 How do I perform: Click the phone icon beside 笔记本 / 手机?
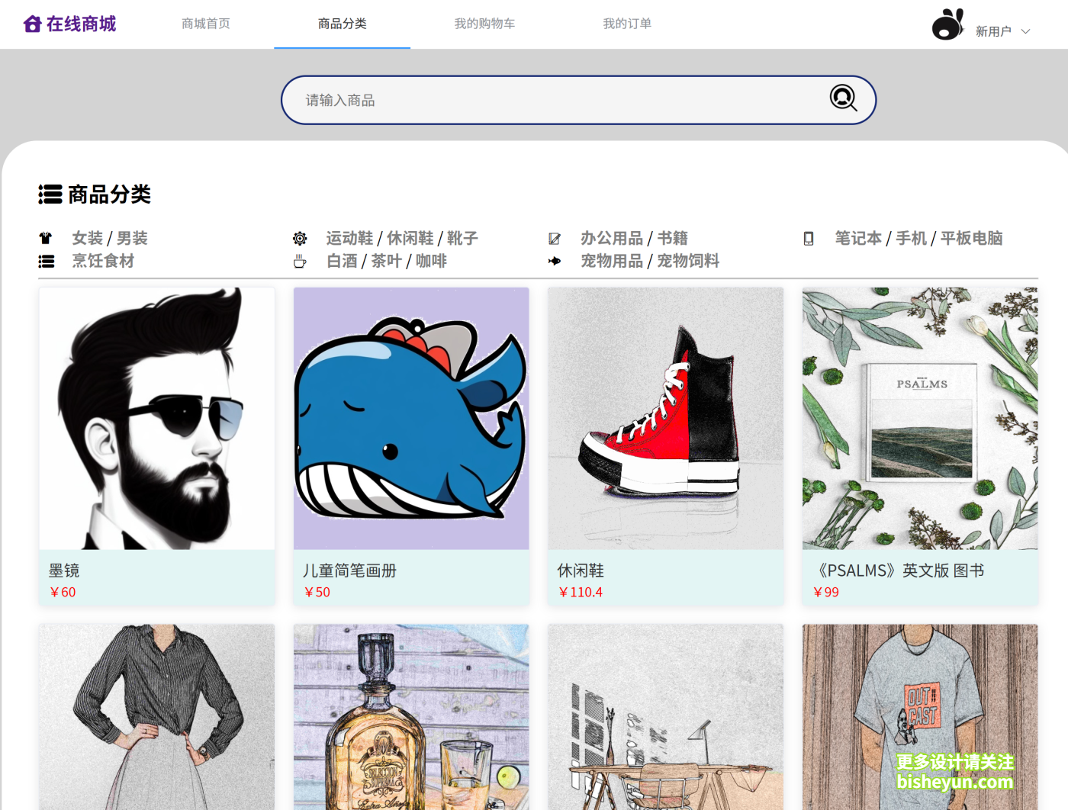point(809,239)
